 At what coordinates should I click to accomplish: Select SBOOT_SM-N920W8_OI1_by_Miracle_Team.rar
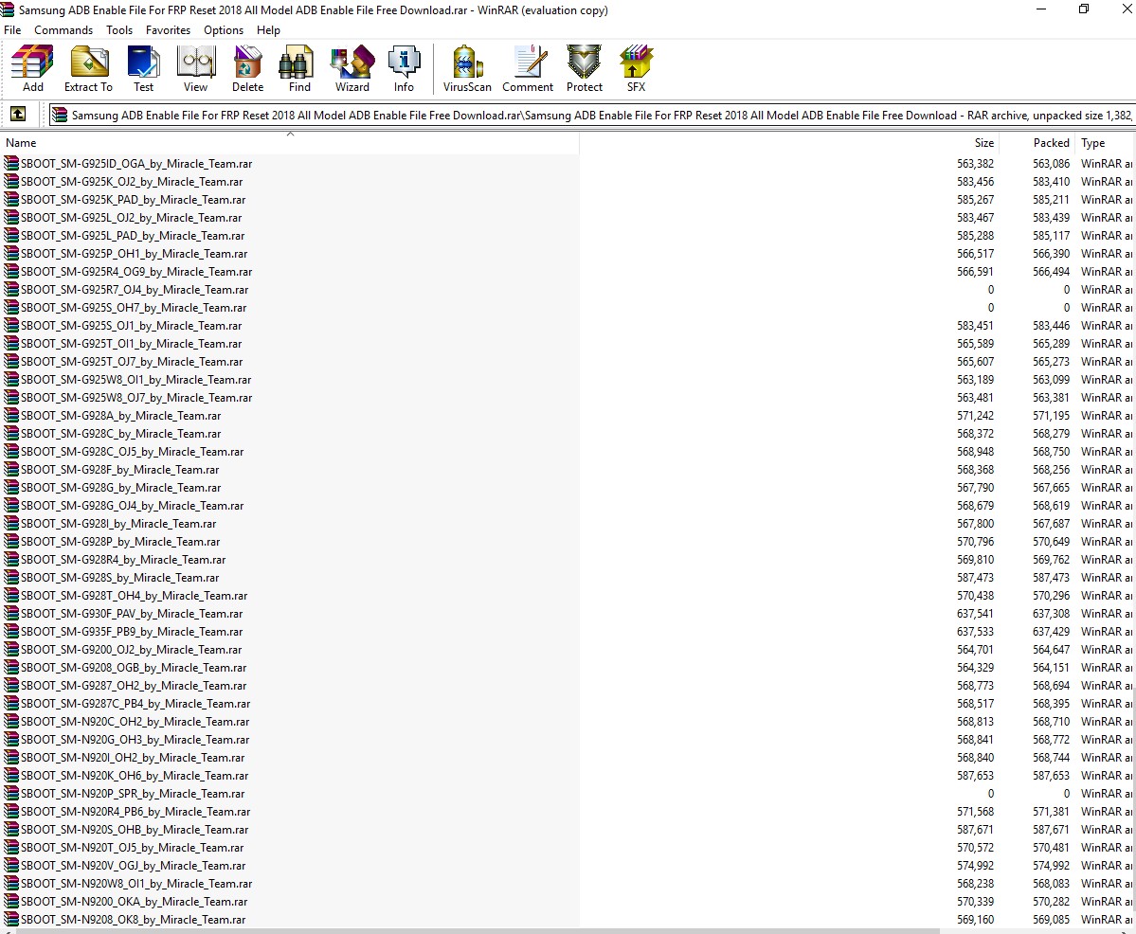(136, 884)
